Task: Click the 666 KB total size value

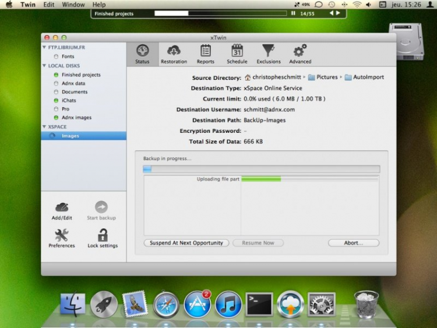Action: tap(253, 142)
